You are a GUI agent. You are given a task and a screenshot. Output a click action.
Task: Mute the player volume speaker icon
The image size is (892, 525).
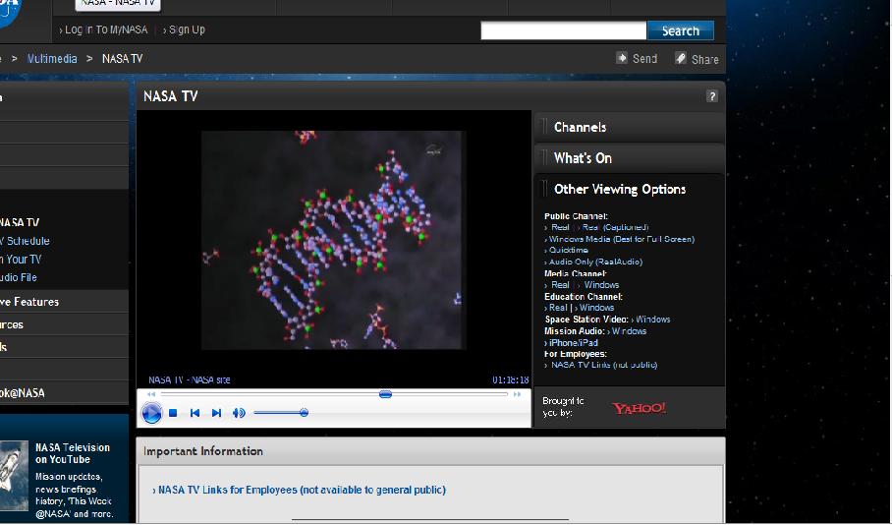(239, 413)
